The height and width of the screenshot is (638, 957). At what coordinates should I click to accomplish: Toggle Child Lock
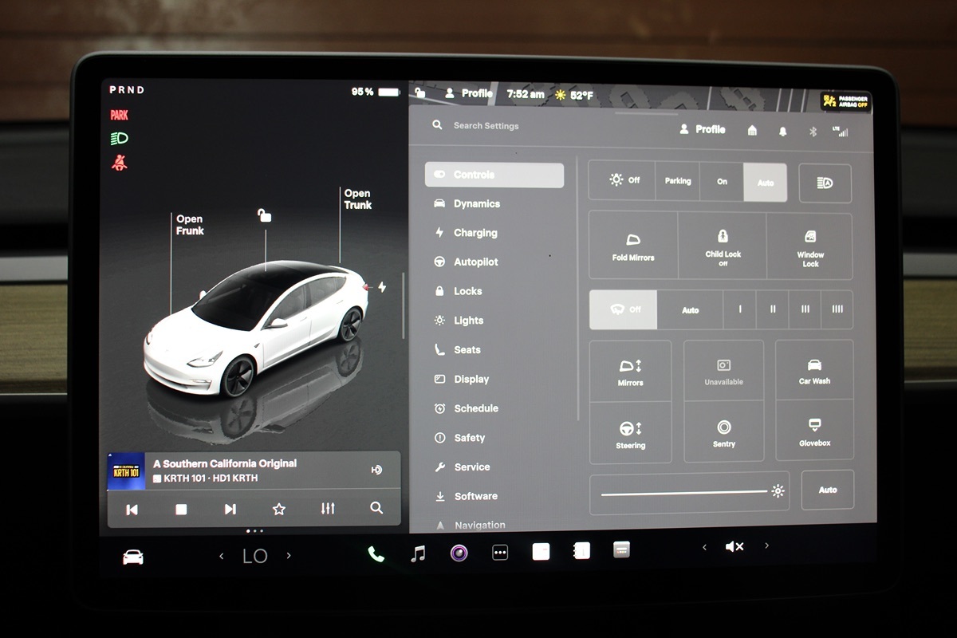click(x=723, y=246)
